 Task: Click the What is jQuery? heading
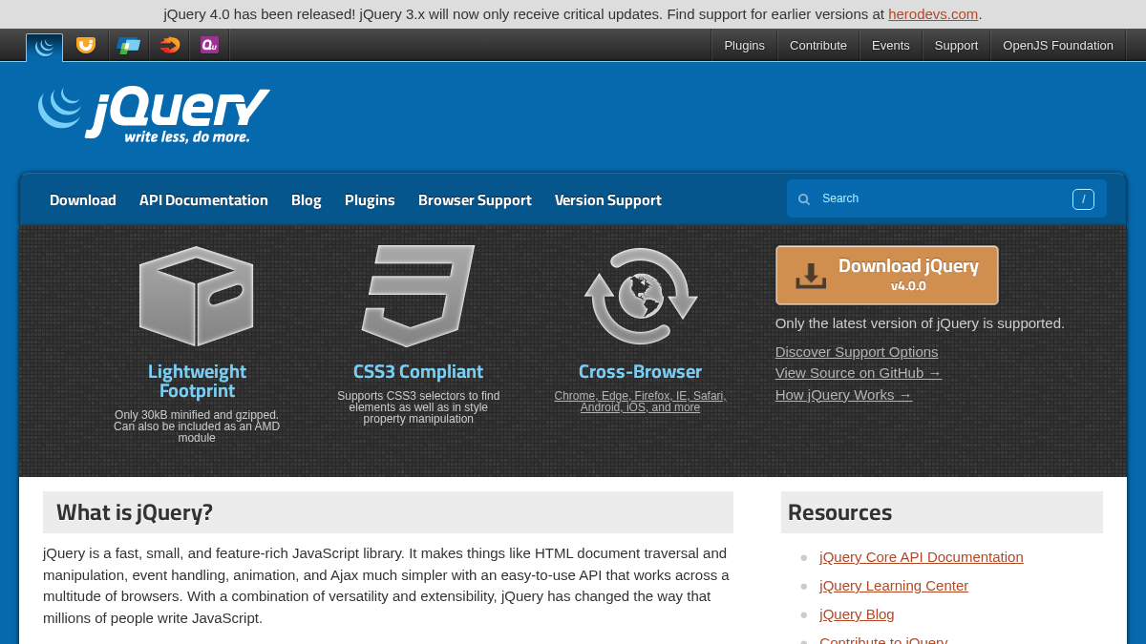click(x=135, y=512)
